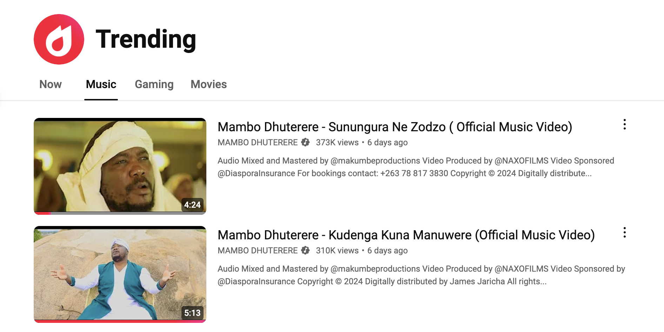Open Kudenga Kuna Manuwere video title
This screenshot has width=664, height=332.
[x=406, y=235]
